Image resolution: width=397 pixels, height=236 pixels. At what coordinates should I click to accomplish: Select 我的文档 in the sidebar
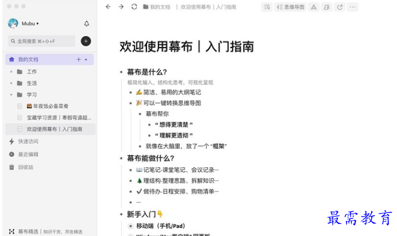pyautogui.click(x=49, y=60)
